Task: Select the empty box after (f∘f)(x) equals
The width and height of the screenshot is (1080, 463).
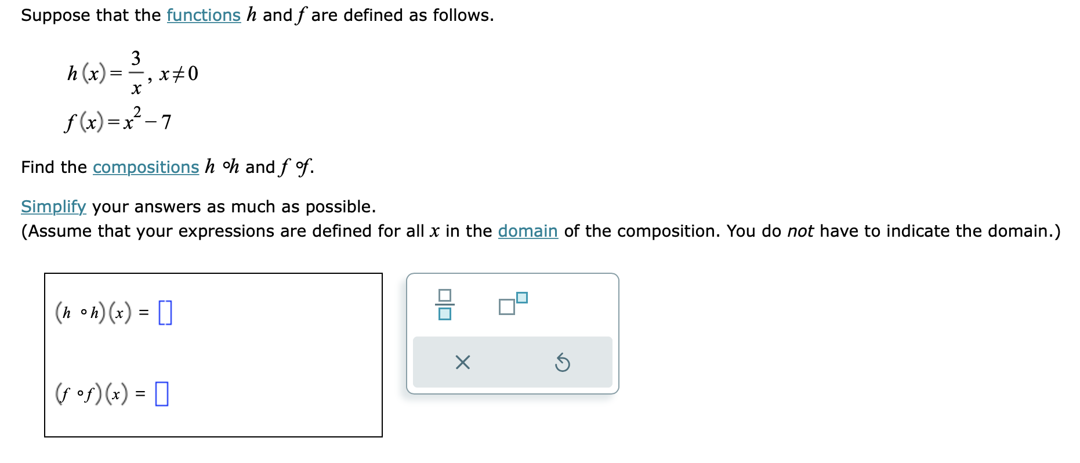Action: [x=161, y=394]
